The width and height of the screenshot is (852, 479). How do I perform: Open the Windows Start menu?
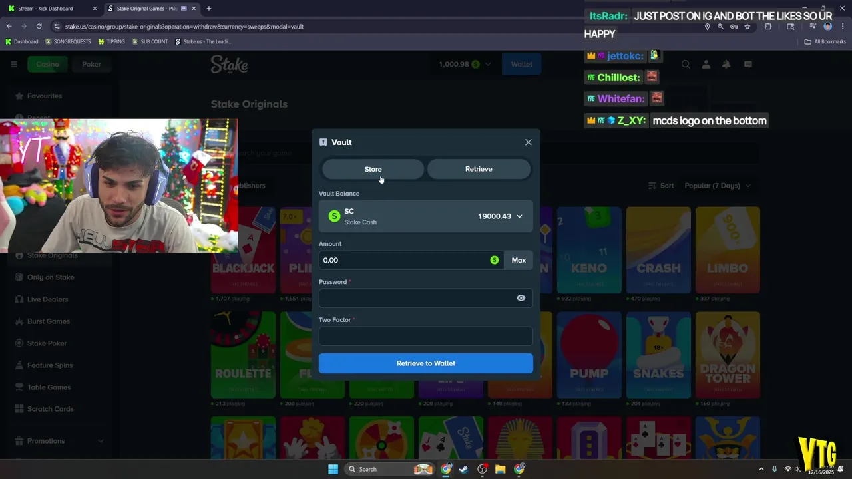(333, 469)
